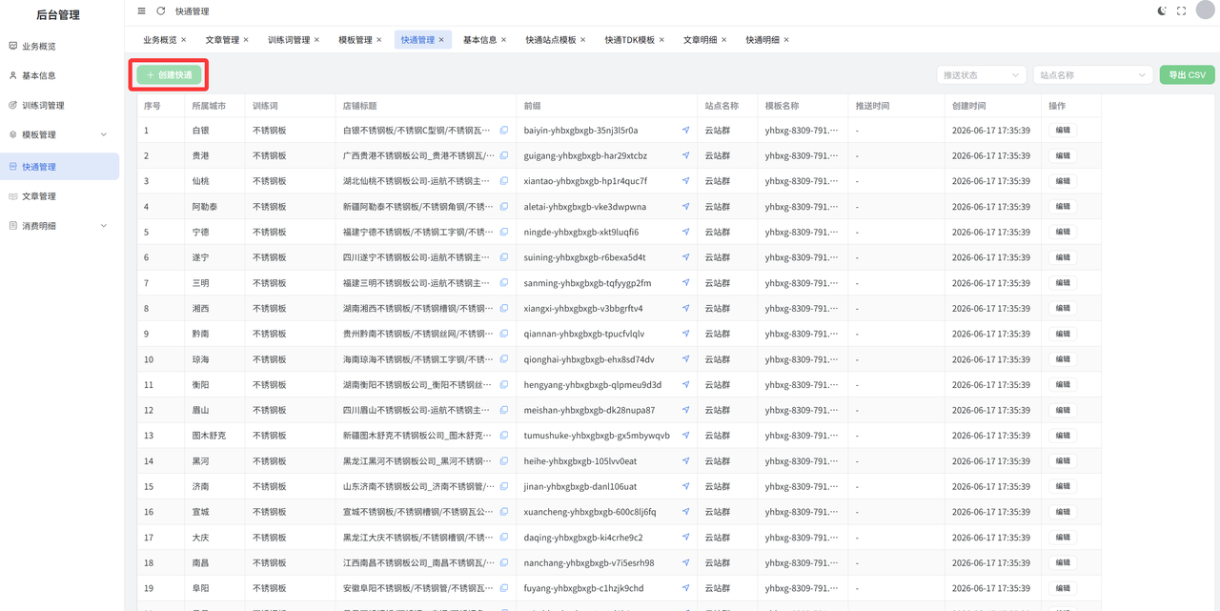Enter fullscreen with the expand icon
This screenshot has height=611, width=1220.
[x=1182, y=11]
